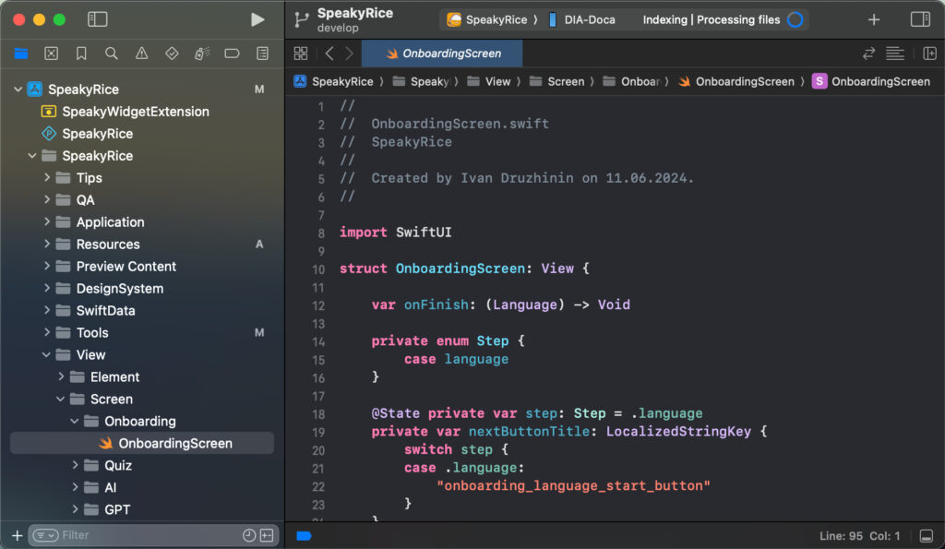This screenshot has height=549, width=945.
Task: Click the "onboarding_language_start_button" string
Action: tap(573, 485)
